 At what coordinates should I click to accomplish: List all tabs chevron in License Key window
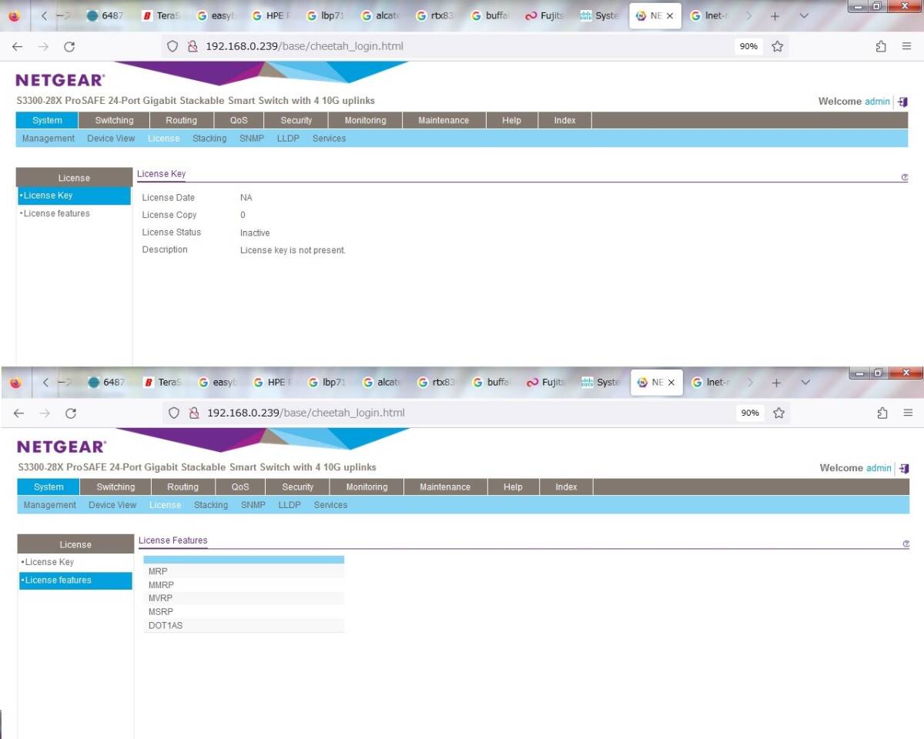[804, 15]
